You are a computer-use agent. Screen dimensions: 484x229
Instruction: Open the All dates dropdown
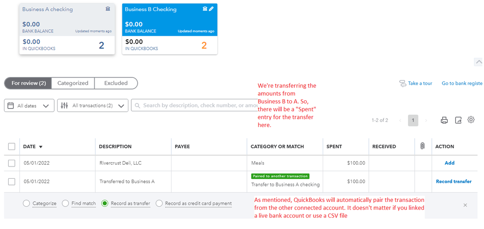(29, 106)
